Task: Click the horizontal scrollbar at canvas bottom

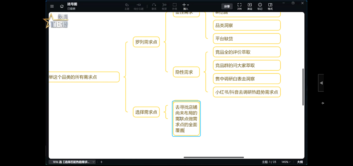Action: coord(214,157)
